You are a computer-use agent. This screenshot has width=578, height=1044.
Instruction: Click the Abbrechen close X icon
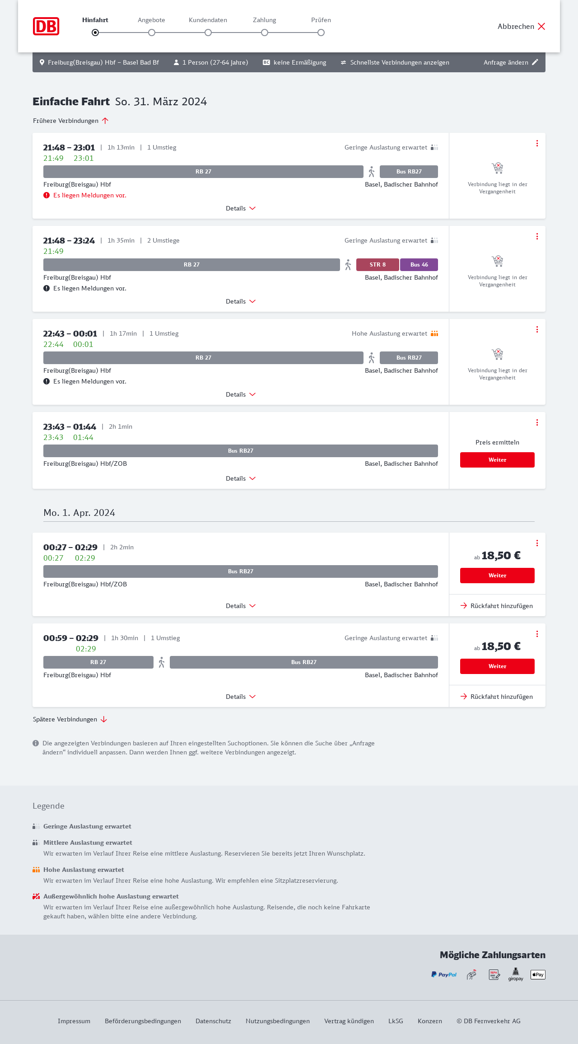[541, 26]
